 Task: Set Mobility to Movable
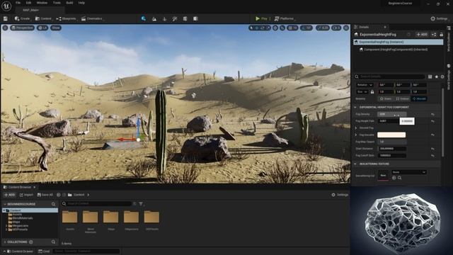(x=420, y=99)
